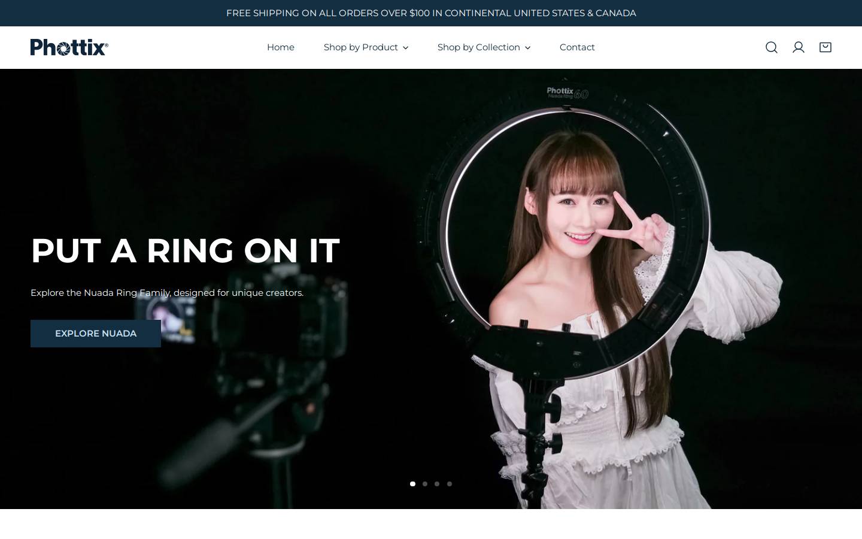Screen dimensions: 862x539
Task: Open the Contact page link
Action: point(577,47)
